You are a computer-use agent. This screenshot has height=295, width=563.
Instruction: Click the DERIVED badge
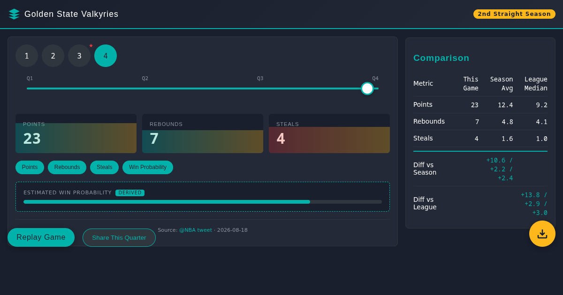coord(130,193)
